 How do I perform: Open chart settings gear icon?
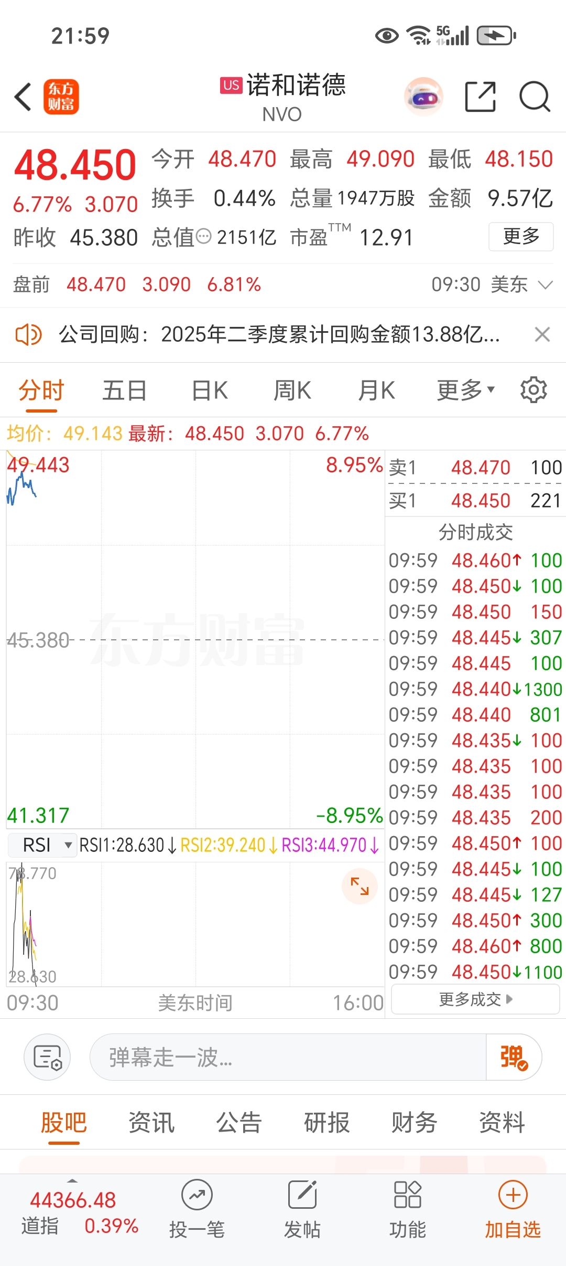pyautogui.click(x=534, y=390)
